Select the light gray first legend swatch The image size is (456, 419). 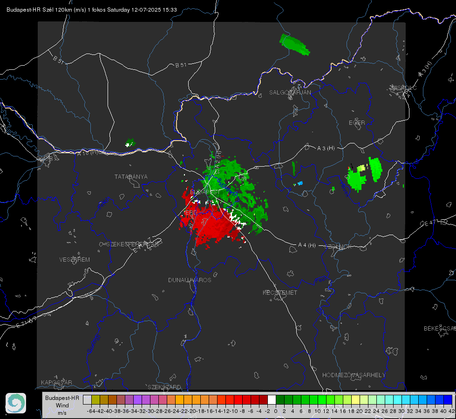87,399
